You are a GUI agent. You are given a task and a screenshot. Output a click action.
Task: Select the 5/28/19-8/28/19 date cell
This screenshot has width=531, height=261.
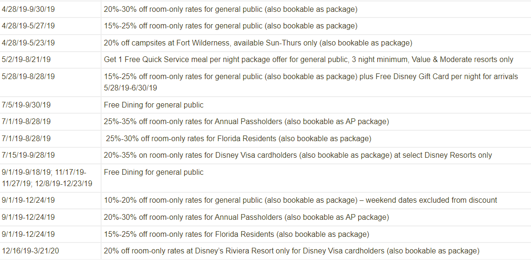point(28,76)
